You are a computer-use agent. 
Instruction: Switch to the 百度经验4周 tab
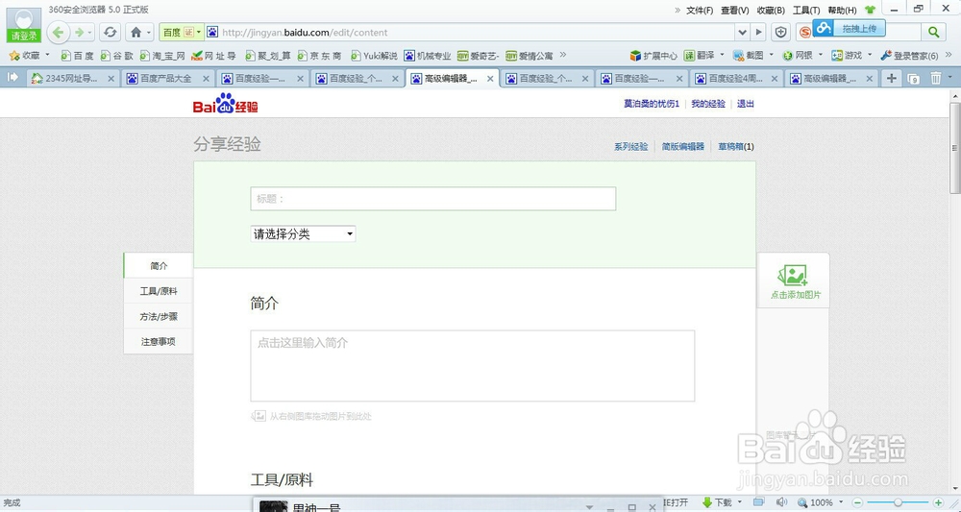[x=737, y=79]
